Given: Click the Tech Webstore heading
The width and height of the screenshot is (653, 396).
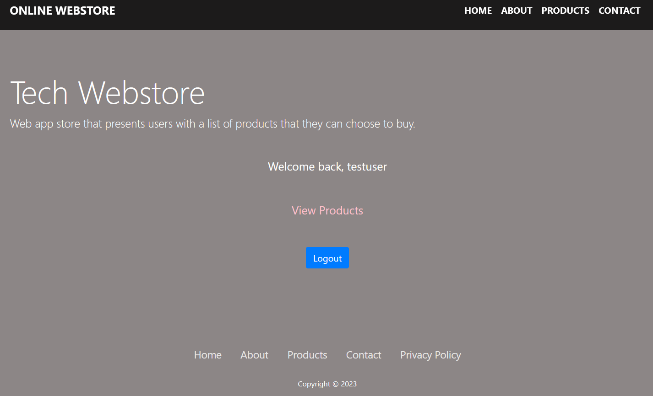Looking at the screenshot, I should pos(108,93).
